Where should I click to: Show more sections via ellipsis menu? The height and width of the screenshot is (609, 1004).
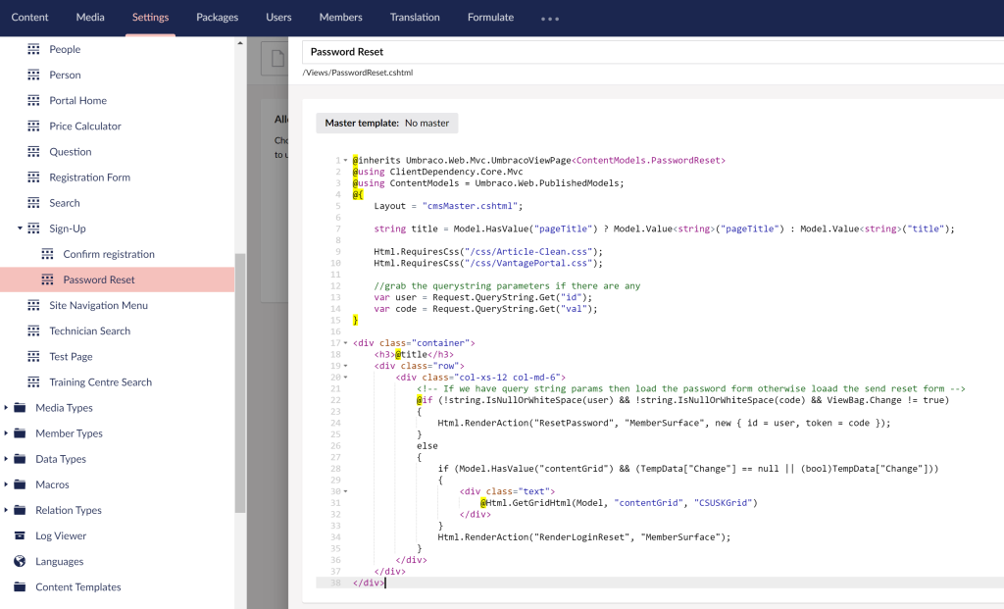click(x=550, y=19)
